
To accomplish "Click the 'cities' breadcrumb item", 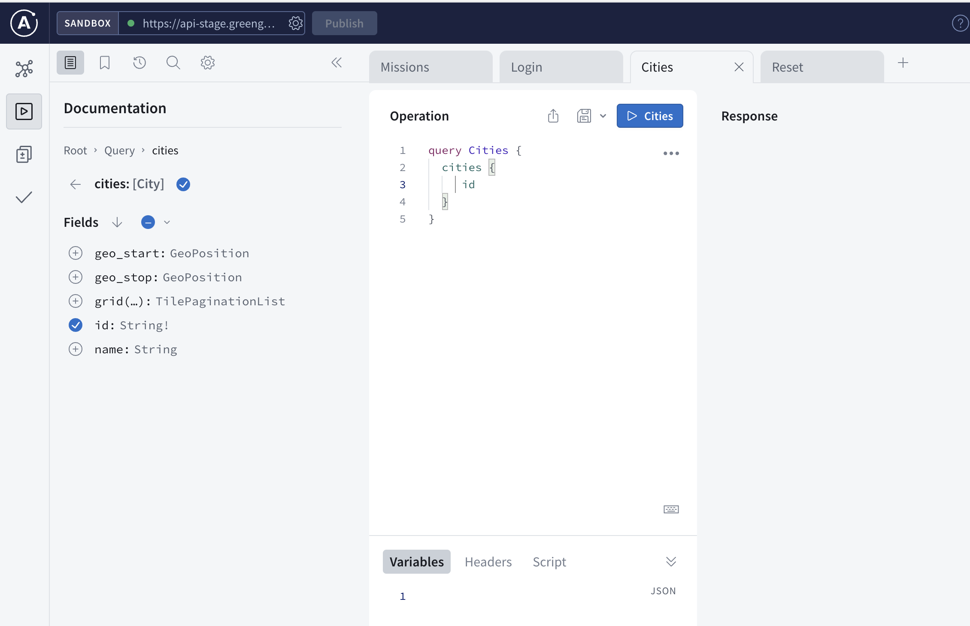I will [165, 150].
